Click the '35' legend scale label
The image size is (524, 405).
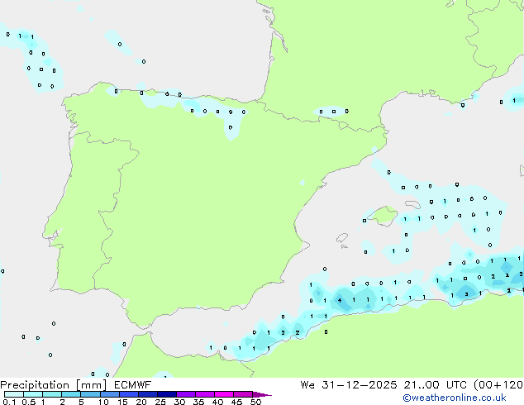pos(198,402)
